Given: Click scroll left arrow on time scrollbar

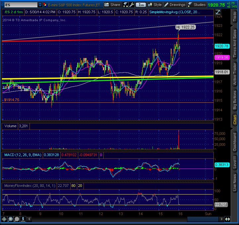Looking at the screenshot, I should tap(29, 219).
